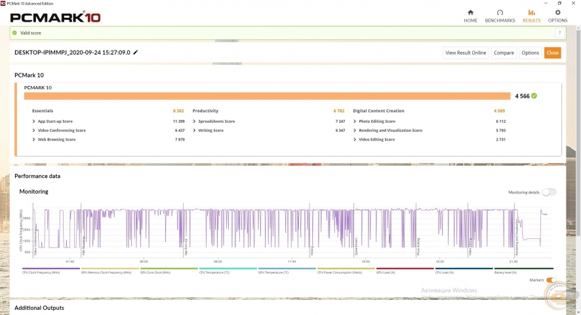Click the valid score help question mark
Screen dimensions: 581x315
pos(559,33)
